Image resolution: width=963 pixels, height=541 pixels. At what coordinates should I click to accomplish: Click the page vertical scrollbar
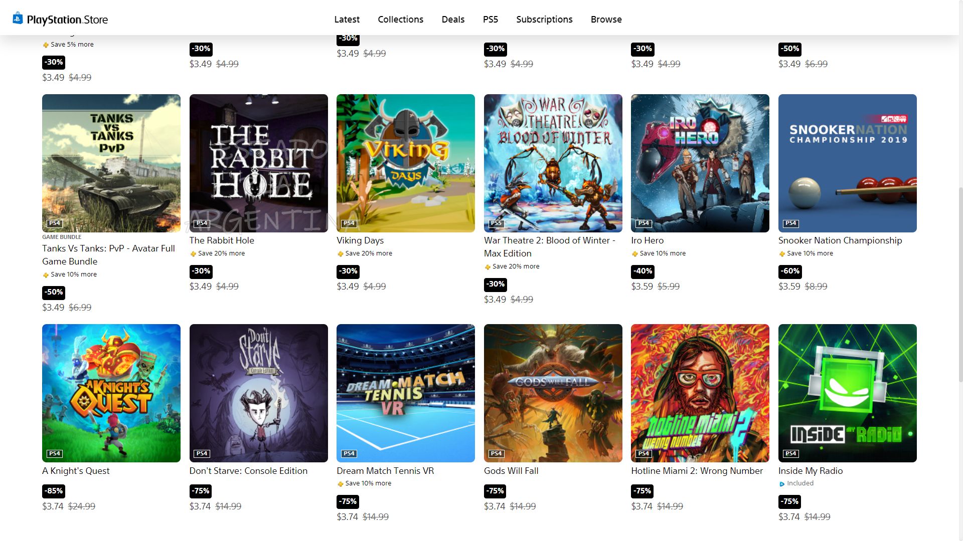pyautogui.click(x=960, y=286)
